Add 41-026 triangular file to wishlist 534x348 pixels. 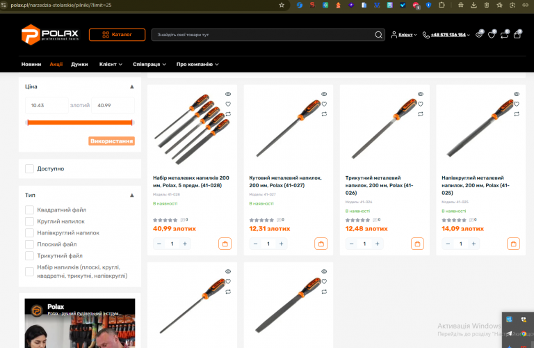[x=420, y=104]
